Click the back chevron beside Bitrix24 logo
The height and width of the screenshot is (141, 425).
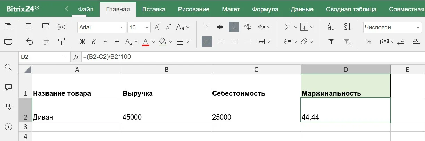(x=67, y=9)
